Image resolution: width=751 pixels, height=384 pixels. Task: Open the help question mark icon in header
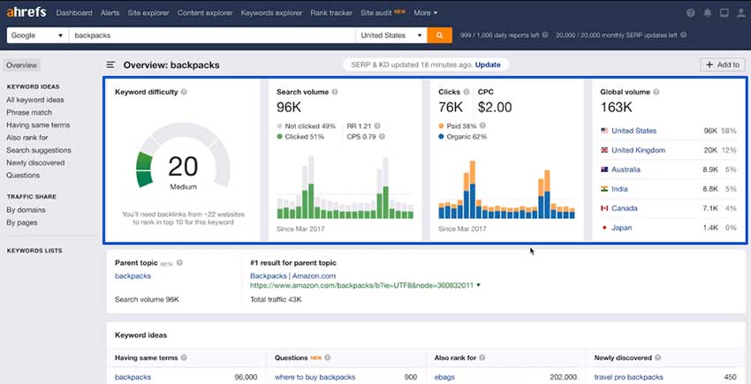[x=690, y=13]
